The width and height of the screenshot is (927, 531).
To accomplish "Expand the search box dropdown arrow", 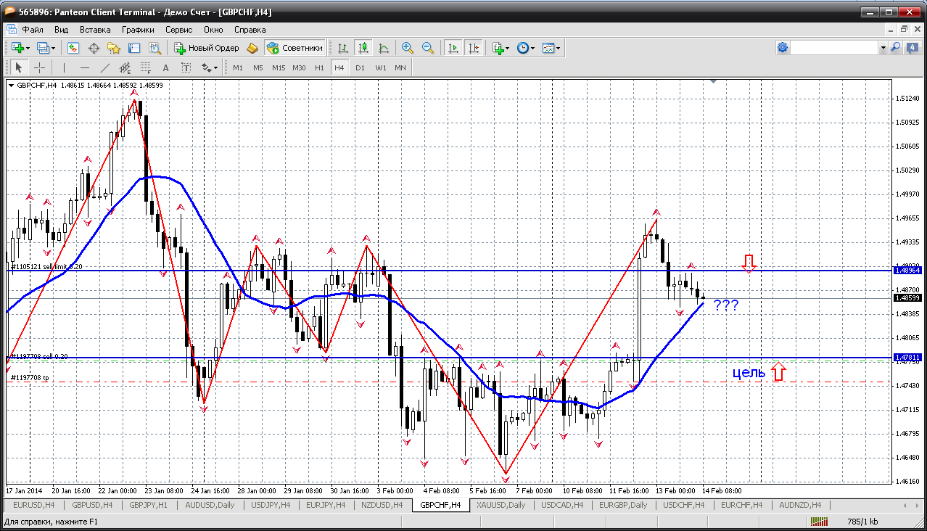I will [883, 48].
